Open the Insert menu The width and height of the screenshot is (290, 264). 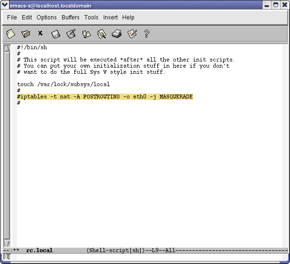110,18
